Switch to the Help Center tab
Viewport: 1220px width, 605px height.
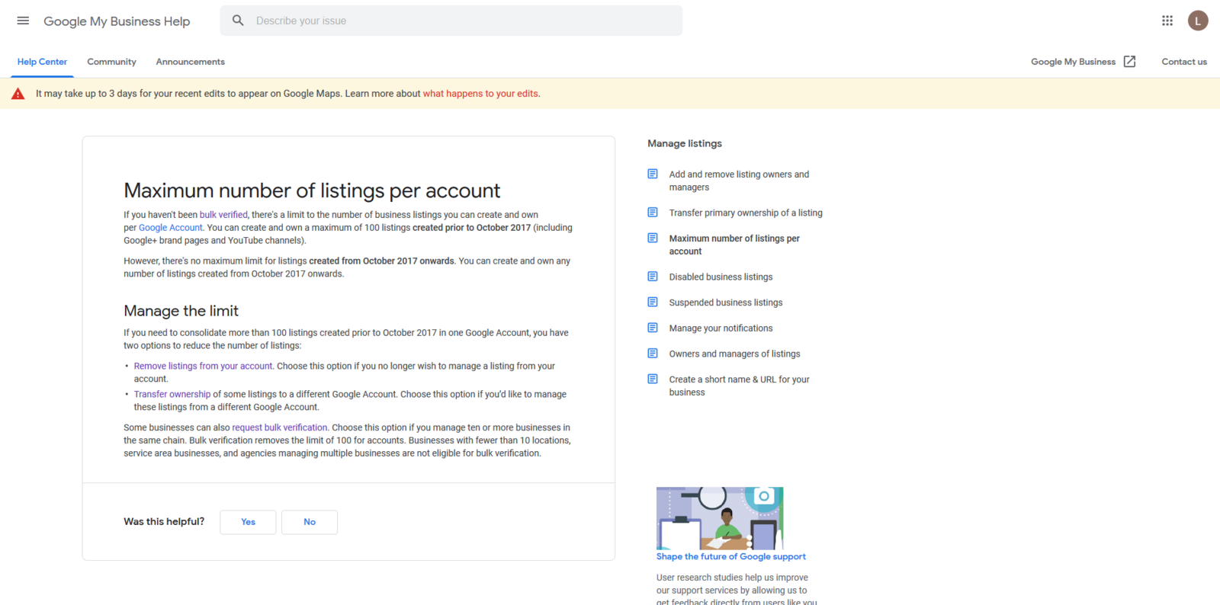(x=42, y=62)
